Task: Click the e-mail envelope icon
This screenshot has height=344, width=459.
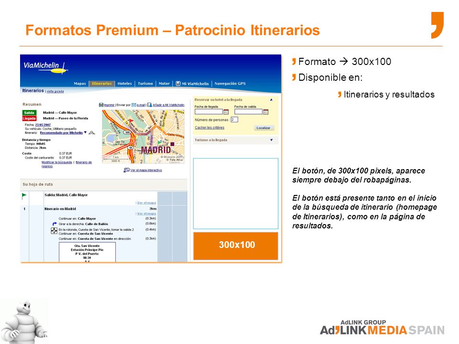Action: (134, 105)
